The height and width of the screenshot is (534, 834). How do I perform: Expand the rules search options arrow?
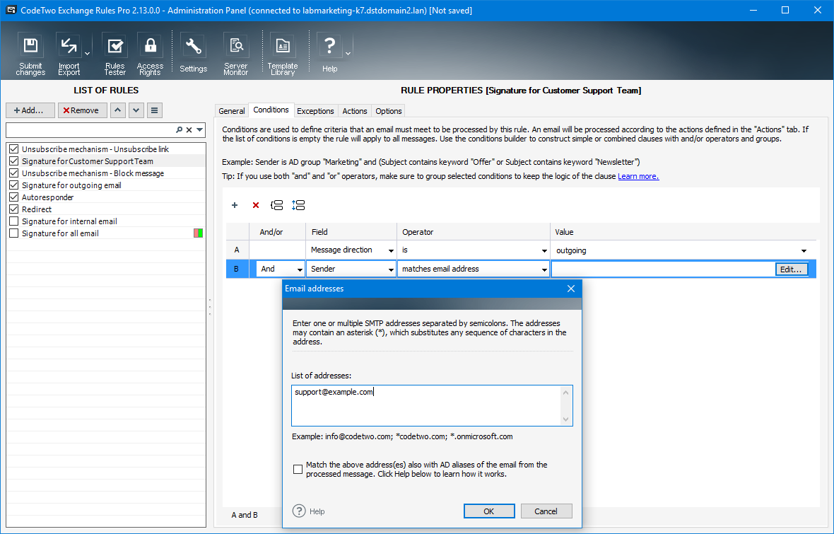pos(200,129)
